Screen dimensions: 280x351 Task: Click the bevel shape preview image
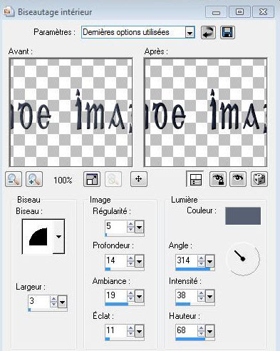click(x=38, y=237)
